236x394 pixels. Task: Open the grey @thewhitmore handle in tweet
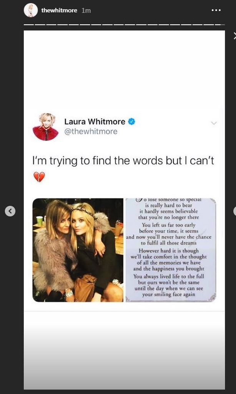(x=91, y=131)
